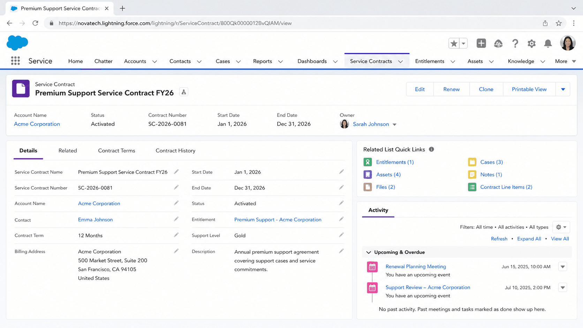
Task: Click the Salesforce cloud logo
Action: tap(17, 43)
